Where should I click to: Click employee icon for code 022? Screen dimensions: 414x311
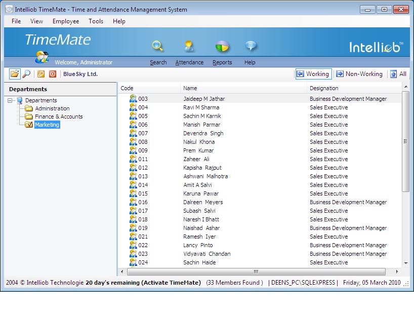[x=133, y=245]
